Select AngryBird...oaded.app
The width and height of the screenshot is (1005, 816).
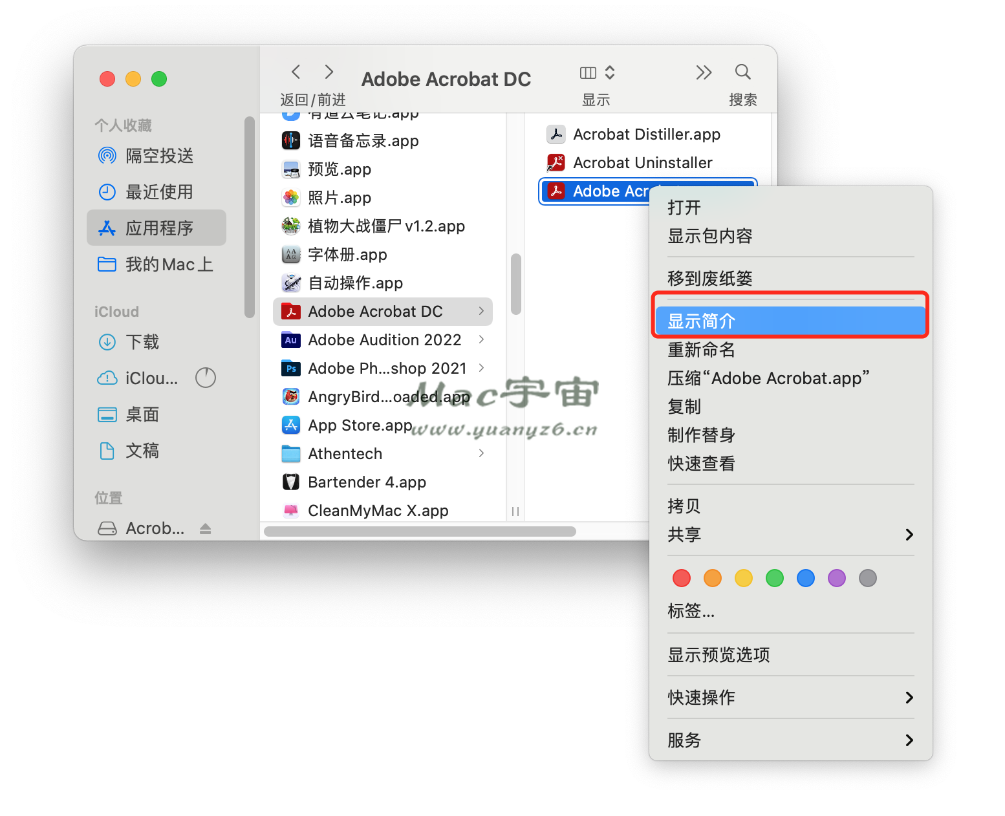(x=383, y=397)
